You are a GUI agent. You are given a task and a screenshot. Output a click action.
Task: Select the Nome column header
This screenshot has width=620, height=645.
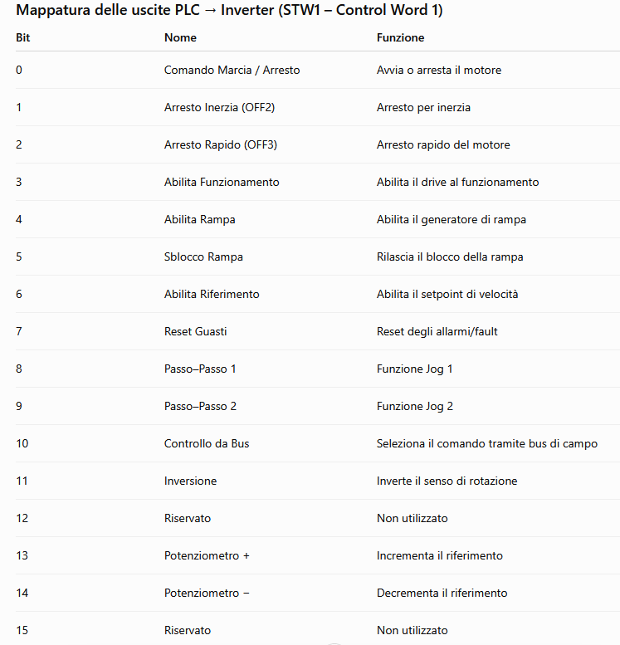point(180,37)
